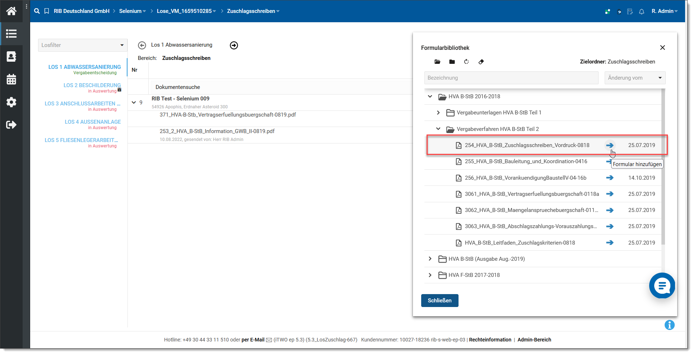Click the search magnifier in header
Viewport: 693px width, 354px height.
37,11
